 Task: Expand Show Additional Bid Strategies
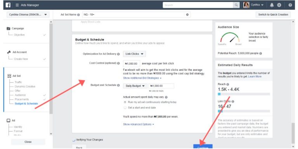[x=142, y=78]
